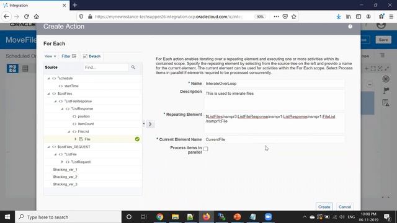This screenshot has width=397, height=223.
Task: Open Zoom from the taskbar
Action: tap(269, 217)
